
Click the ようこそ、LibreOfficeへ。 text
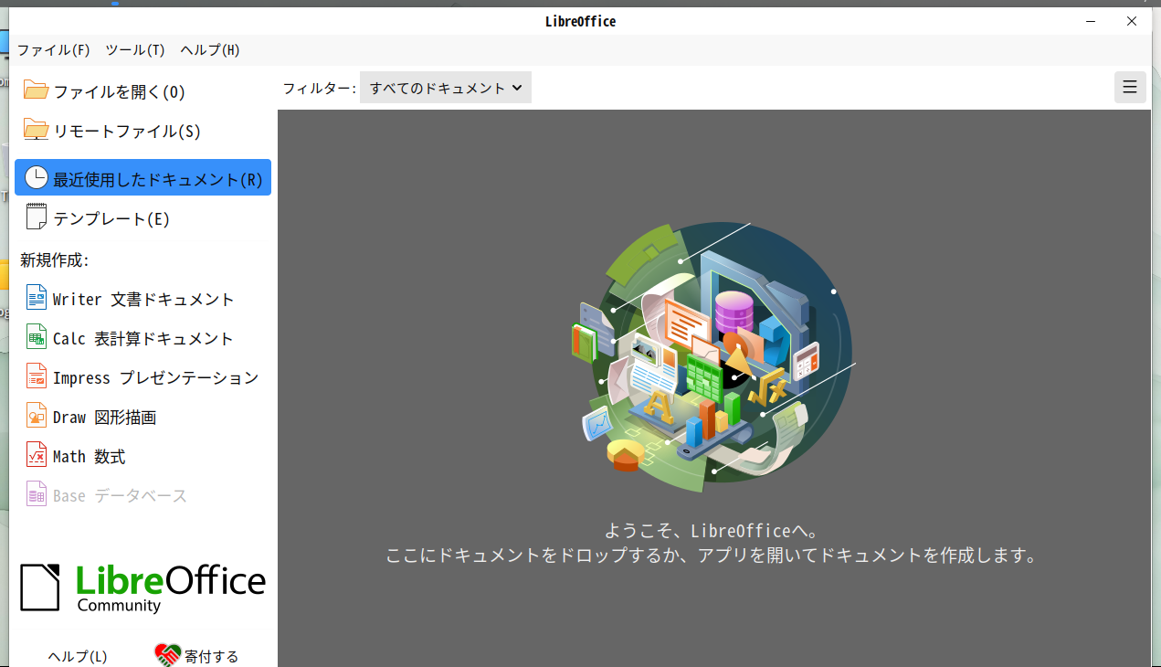point(712,531)
